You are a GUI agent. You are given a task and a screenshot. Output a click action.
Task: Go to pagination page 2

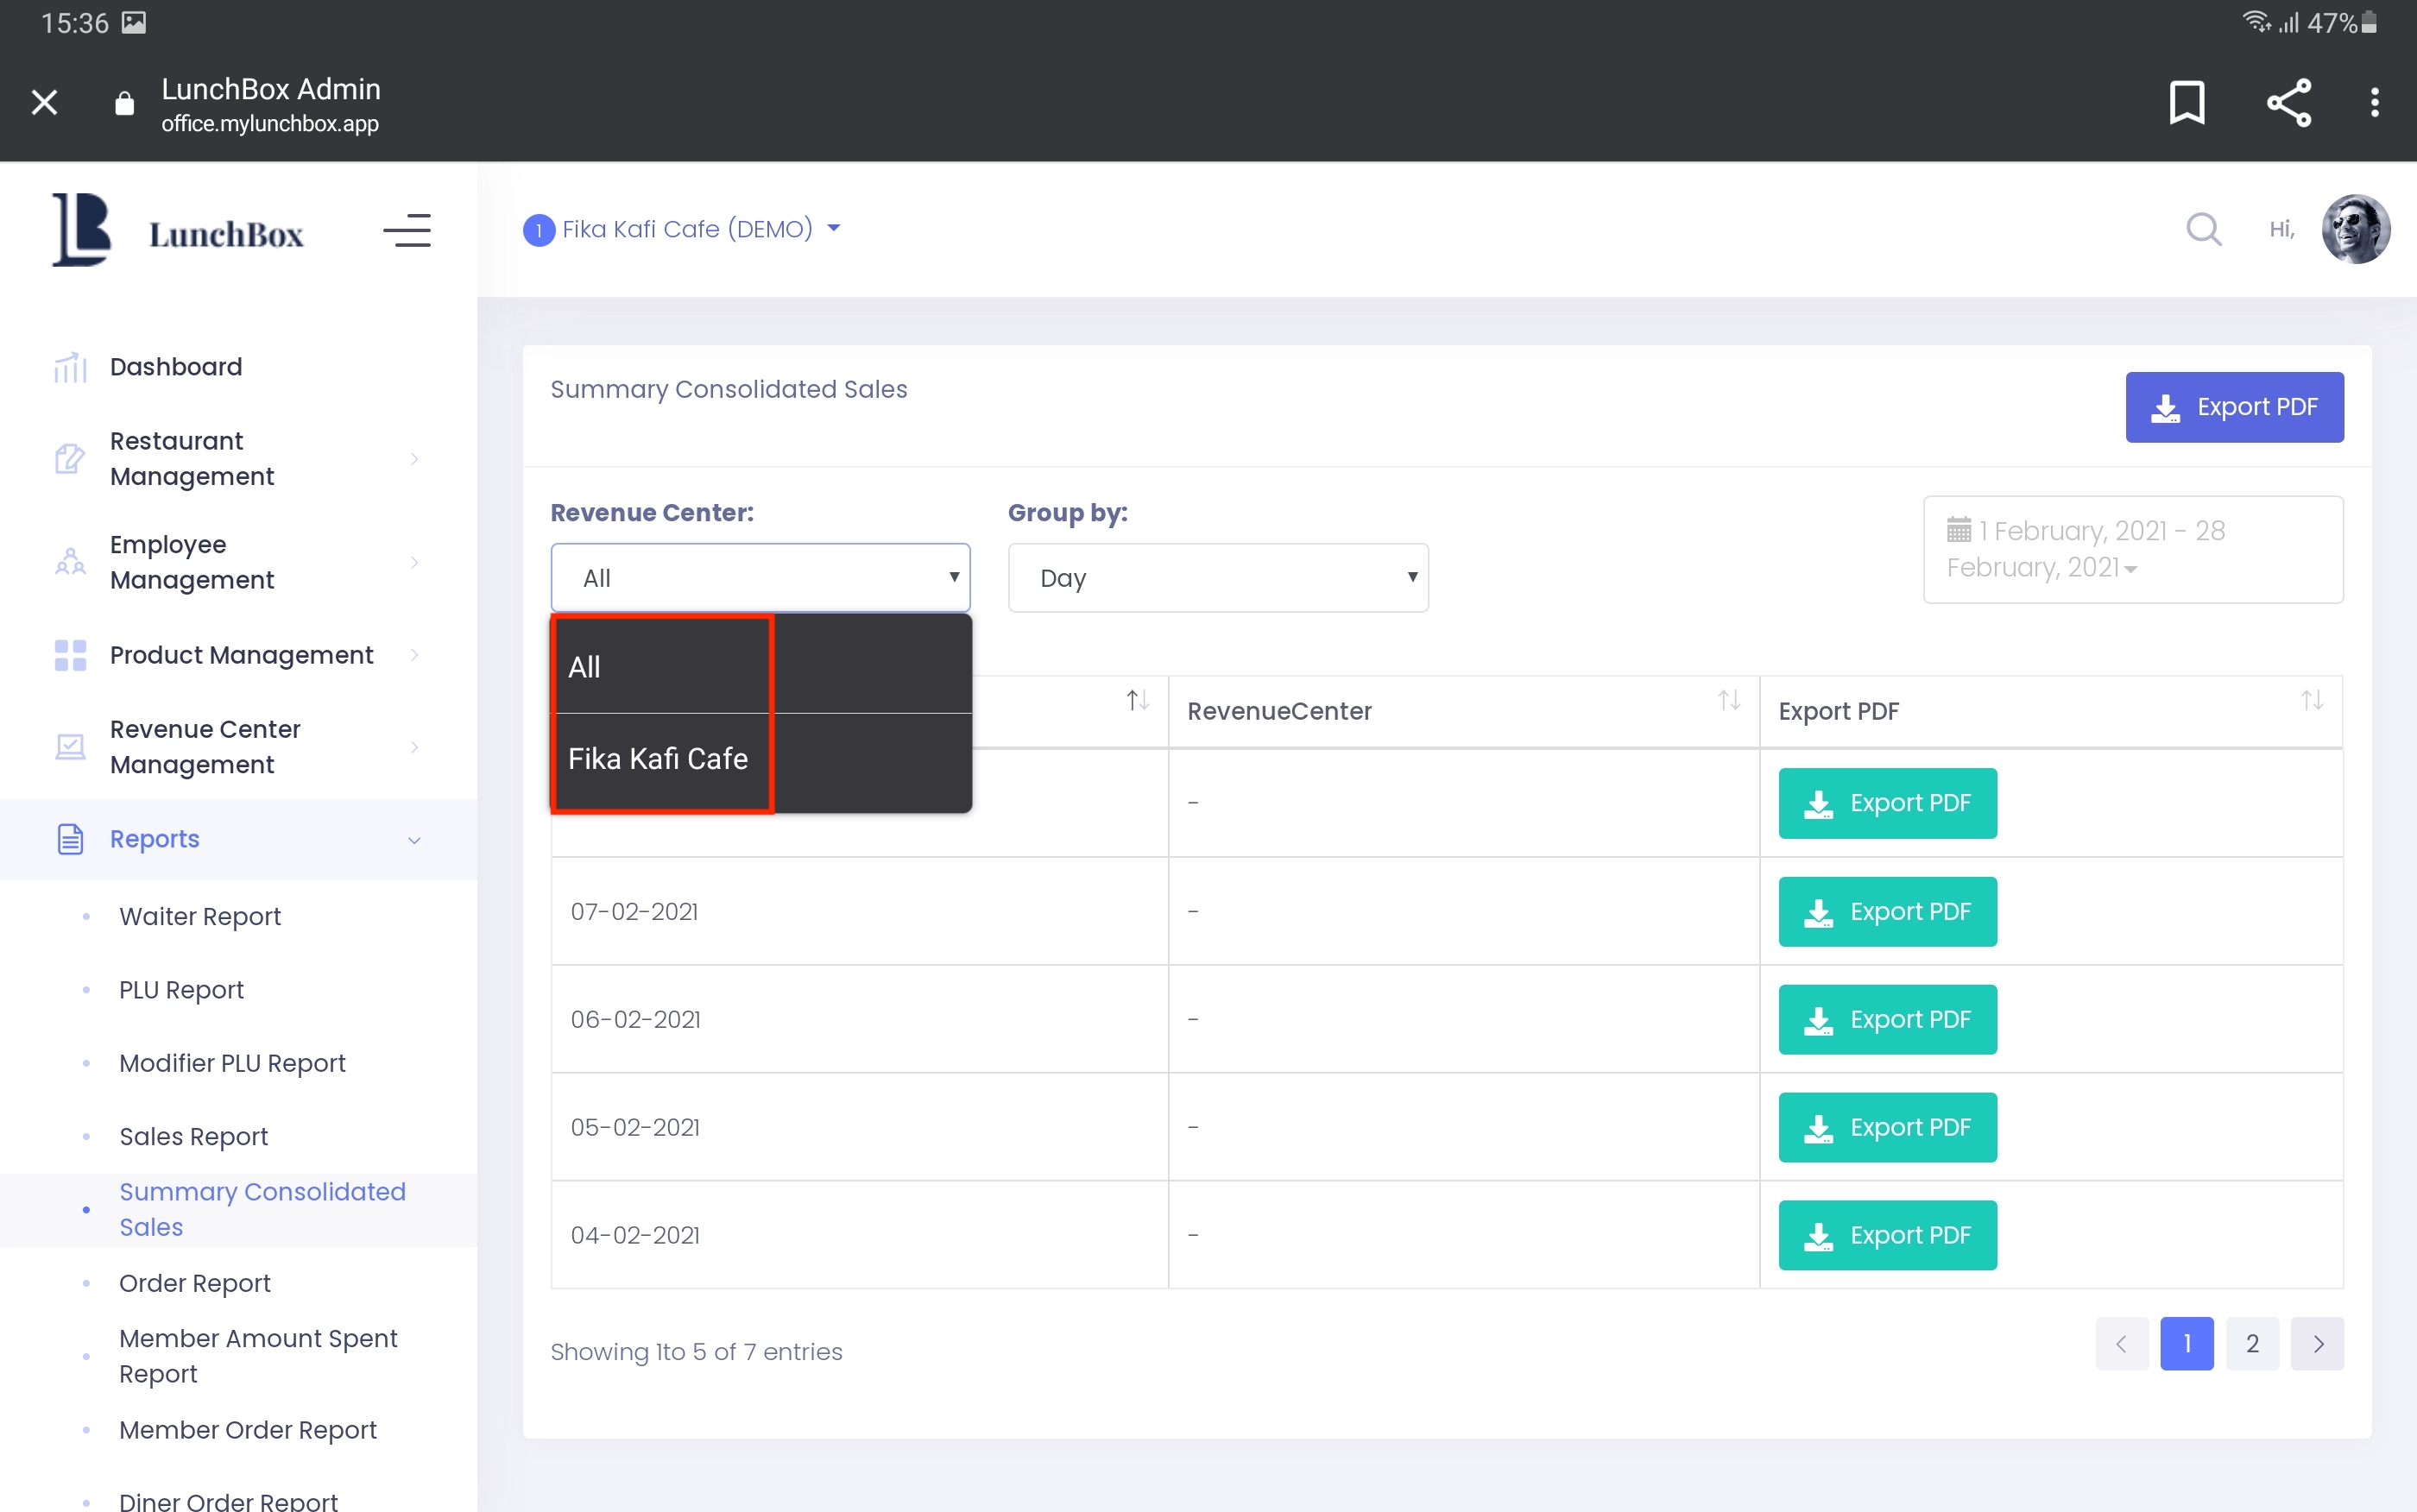(2251, 1343)
